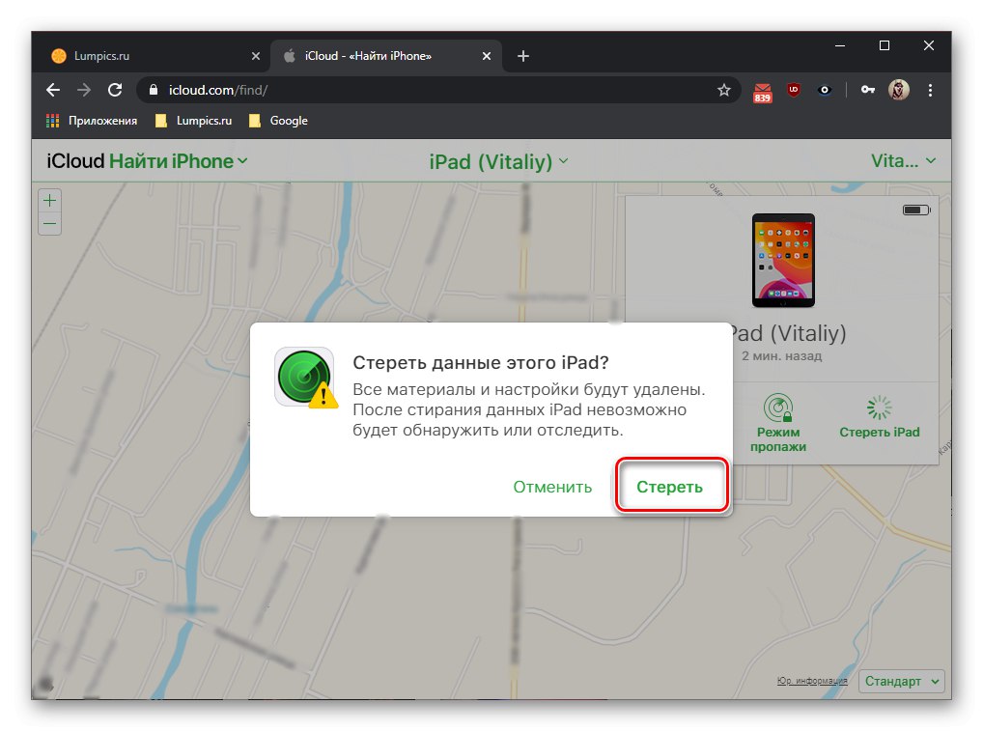Click the browser forward arrow
Image resolution: width=983 pixels, height=731 pixels.
[84, 90]
